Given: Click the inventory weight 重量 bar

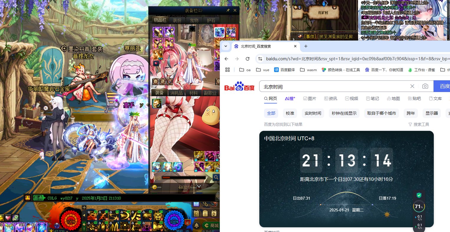Looking at the screenshot, I should [183, 178].
